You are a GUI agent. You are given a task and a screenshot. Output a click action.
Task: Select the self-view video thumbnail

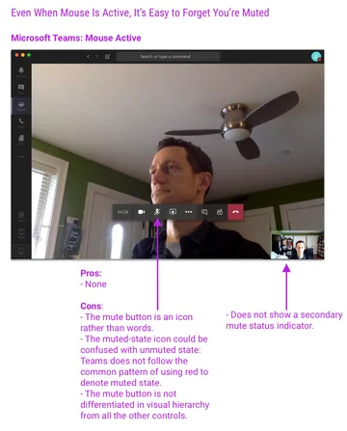[297, 245]
